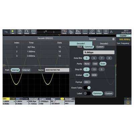Viewport: 134px width, 134px height.
Task: Switch to the Decode2 tab
Action: point(104,44)
